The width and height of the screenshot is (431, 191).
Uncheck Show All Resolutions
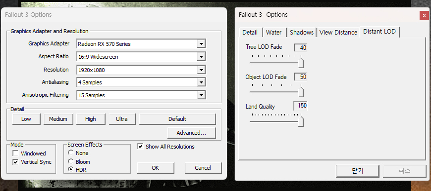[140, 147]
